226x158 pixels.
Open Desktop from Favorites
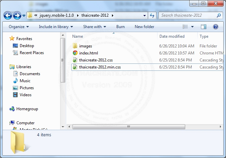click(27, 46)
